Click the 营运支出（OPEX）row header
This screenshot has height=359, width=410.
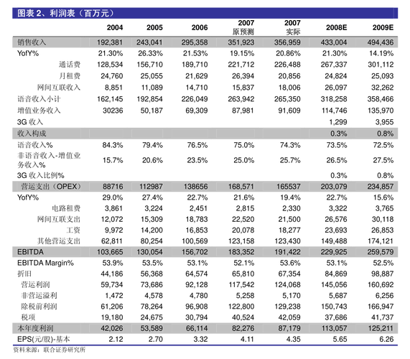(51, 187)
